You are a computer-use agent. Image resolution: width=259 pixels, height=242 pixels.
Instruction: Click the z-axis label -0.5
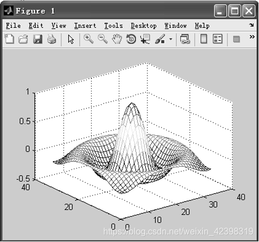pyautogui.click(x=23, y=178)
